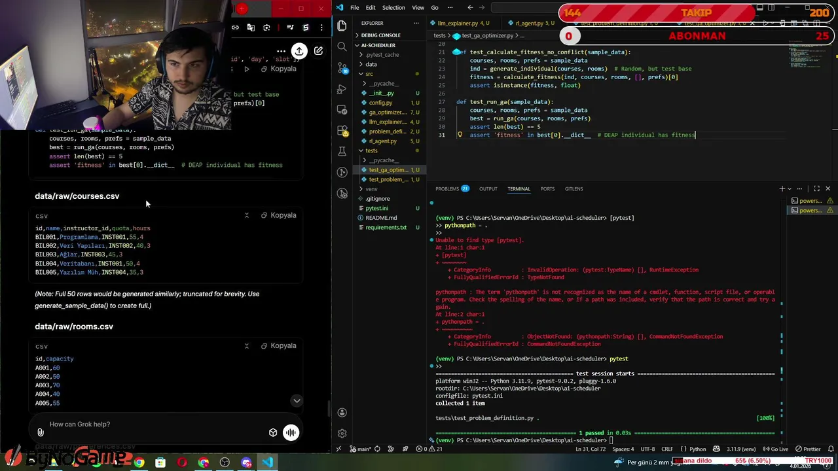Toggle Prettier in status bar
The image size is (838, 471).
point(808,449)
